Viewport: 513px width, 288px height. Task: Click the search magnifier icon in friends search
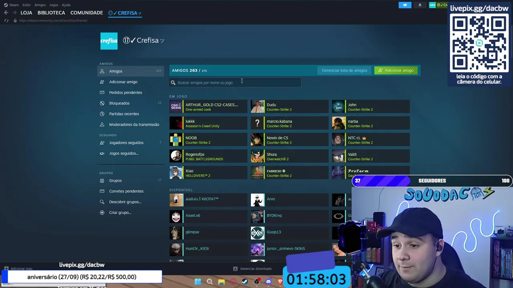pos(173,82)
